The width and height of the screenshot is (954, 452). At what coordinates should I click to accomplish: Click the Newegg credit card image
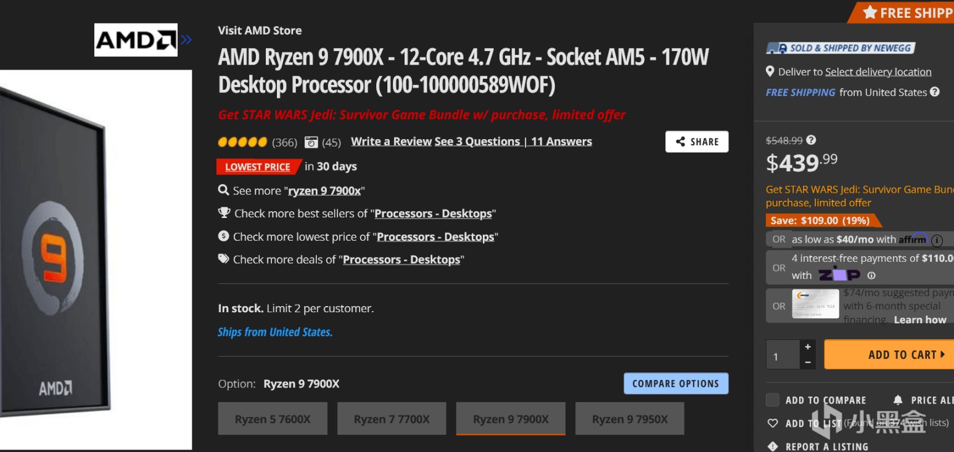click(x=815, y=304)
